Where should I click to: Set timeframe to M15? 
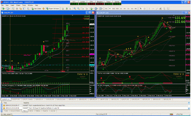point(113,9)
